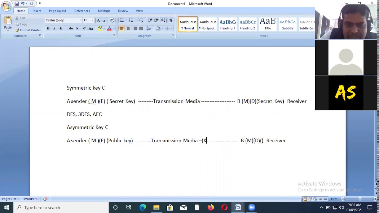The image size is (379, 213).
Task: Click the Format Painter brush
Action: (x=28, y=30)
